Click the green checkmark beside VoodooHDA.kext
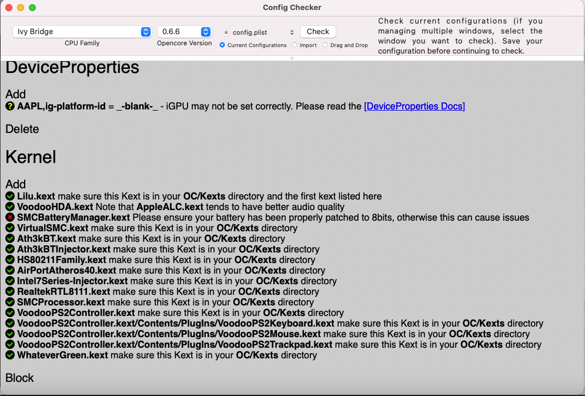The height and width of the screenshot is (396, 585). click(x=10, y=207)
